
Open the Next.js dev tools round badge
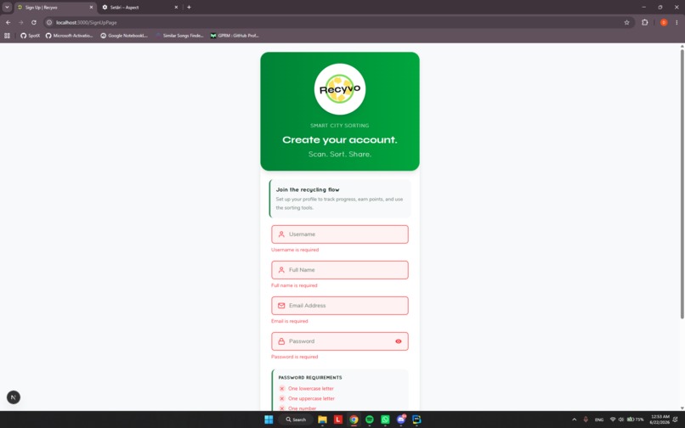14,397
